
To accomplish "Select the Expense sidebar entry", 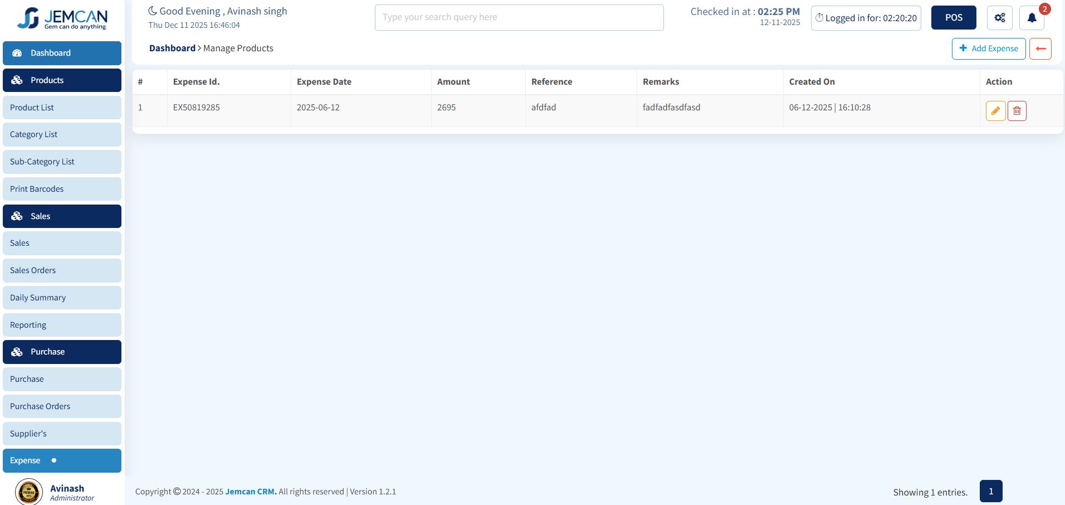I will click(25, 460).
